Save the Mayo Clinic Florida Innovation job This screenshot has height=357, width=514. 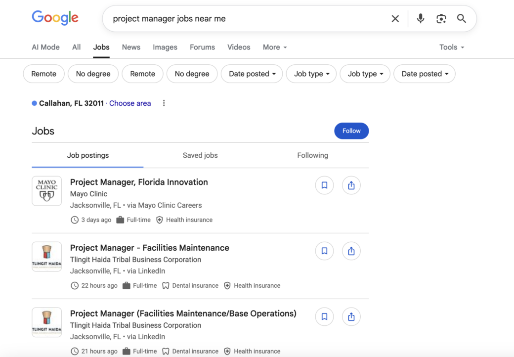click(325, 185)
